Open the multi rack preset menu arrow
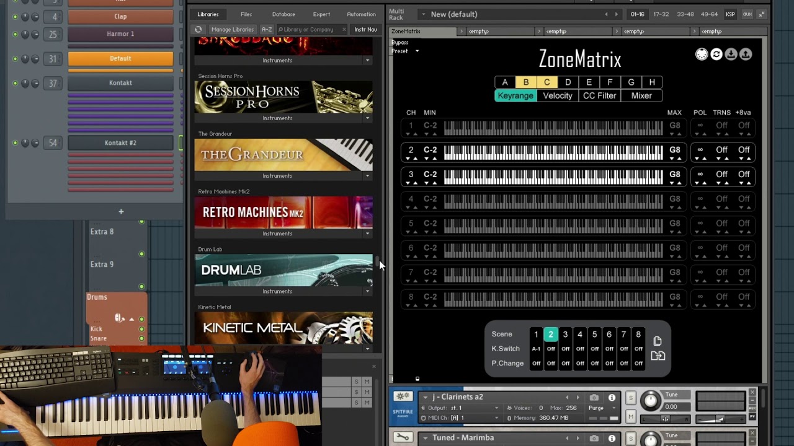This screenshot has height=446, width=794. [424, 14]
